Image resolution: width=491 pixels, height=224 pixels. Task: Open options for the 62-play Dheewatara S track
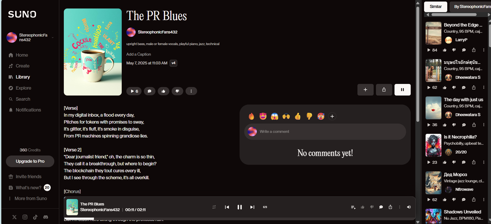click(484, 88)
